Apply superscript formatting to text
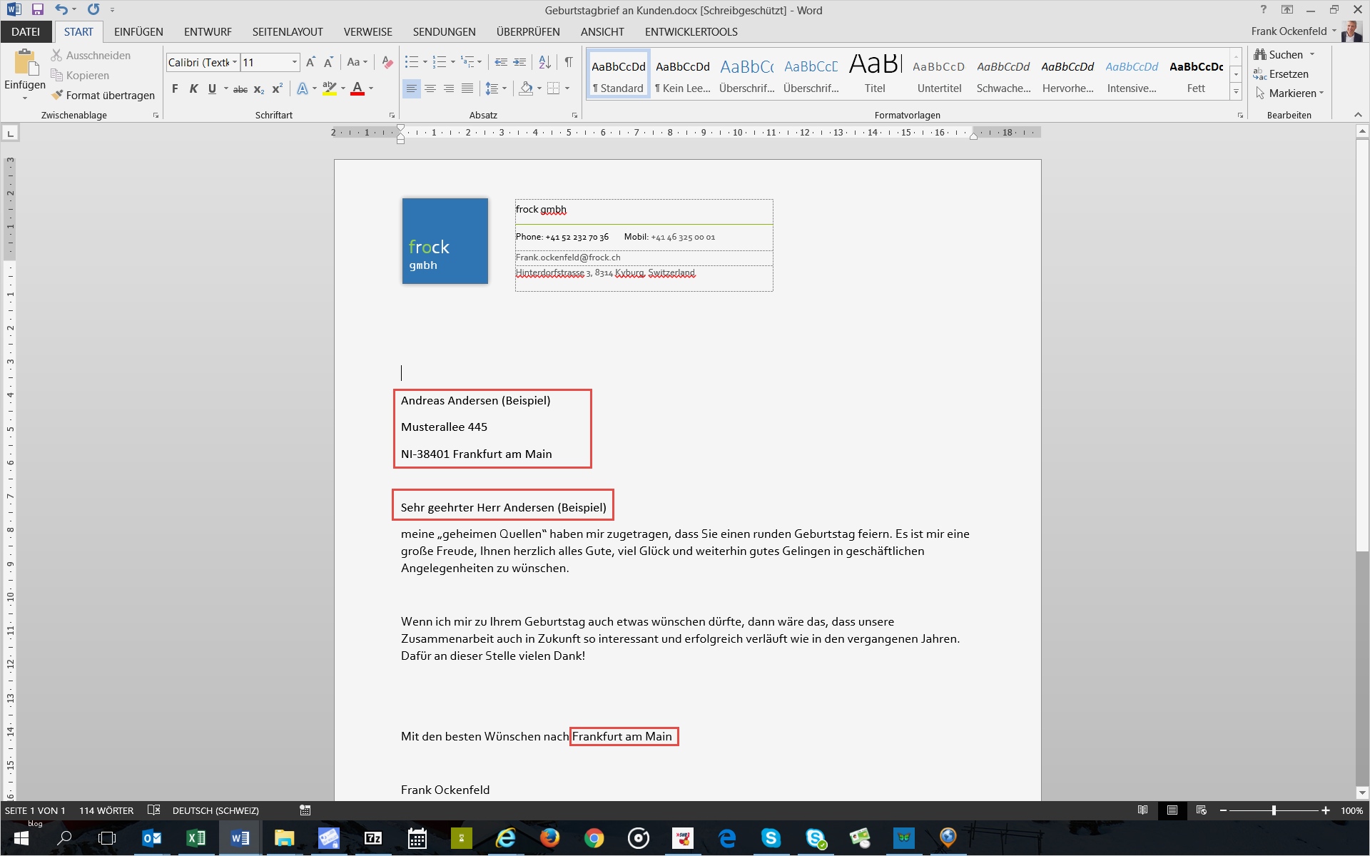Image resolution: width=1370 pixels, height=856 pixels. [x=277, y=88]
